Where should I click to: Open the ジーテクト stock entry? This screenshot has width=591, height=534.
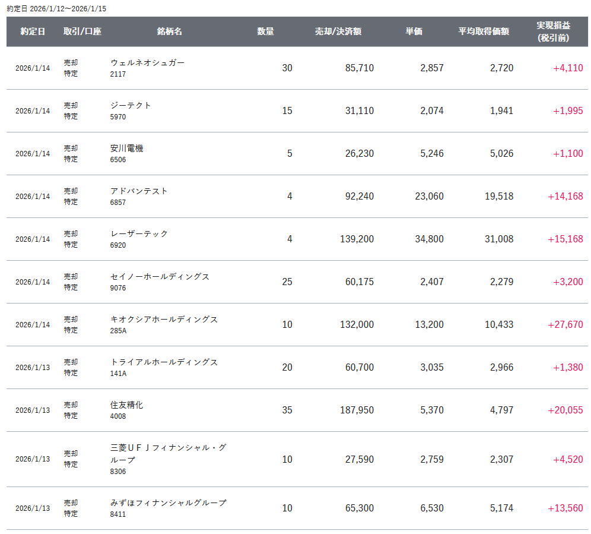point(131,105)
